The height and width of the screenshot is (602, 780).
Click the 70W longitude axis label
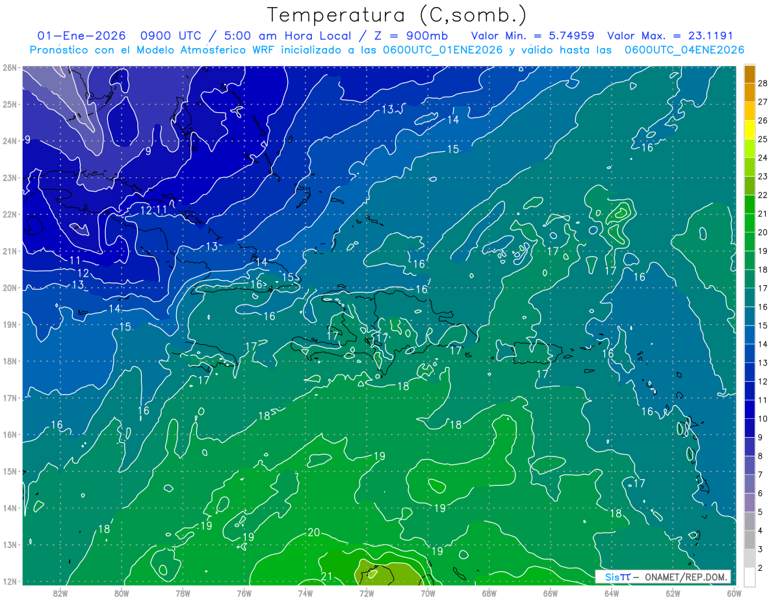pyautogui.click(x=428, y=594)
